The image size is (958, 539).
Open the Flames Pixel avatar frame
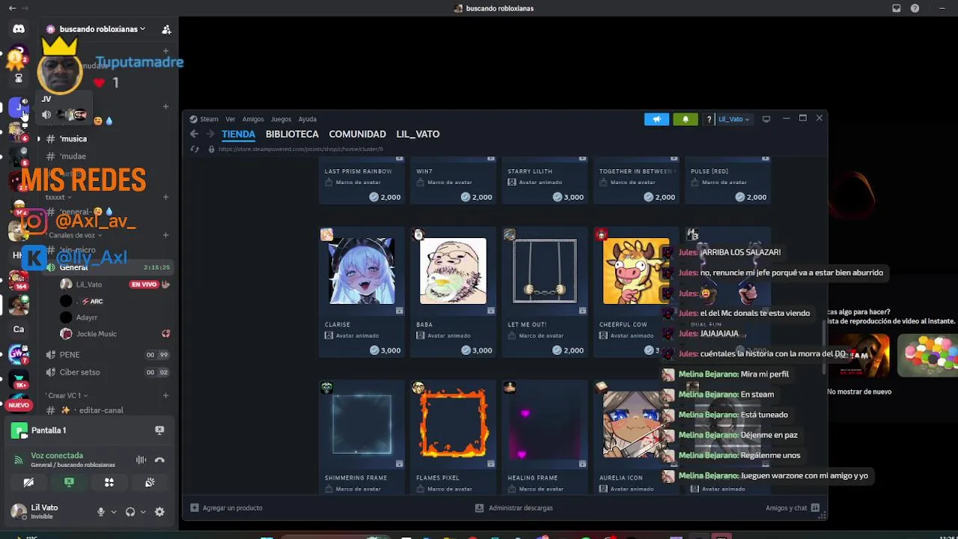453,437
